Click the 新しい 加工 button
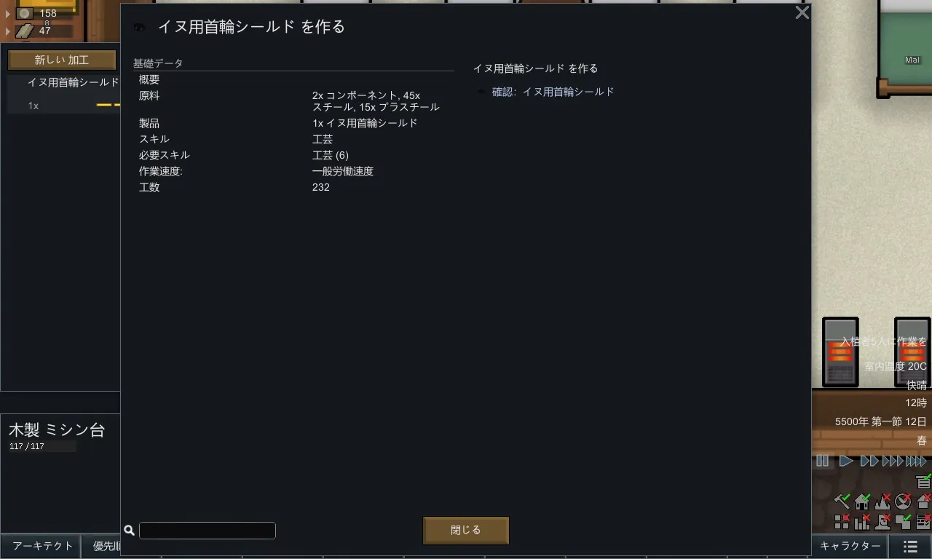Image resolution: width=932 pixels, height=559 pixels. [62, 60]
